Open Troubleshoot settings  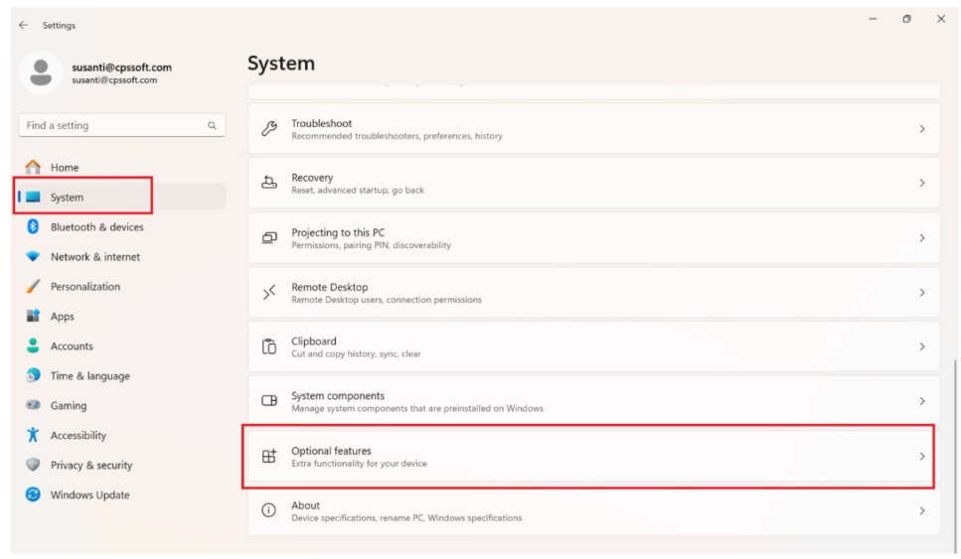point(593,128)
